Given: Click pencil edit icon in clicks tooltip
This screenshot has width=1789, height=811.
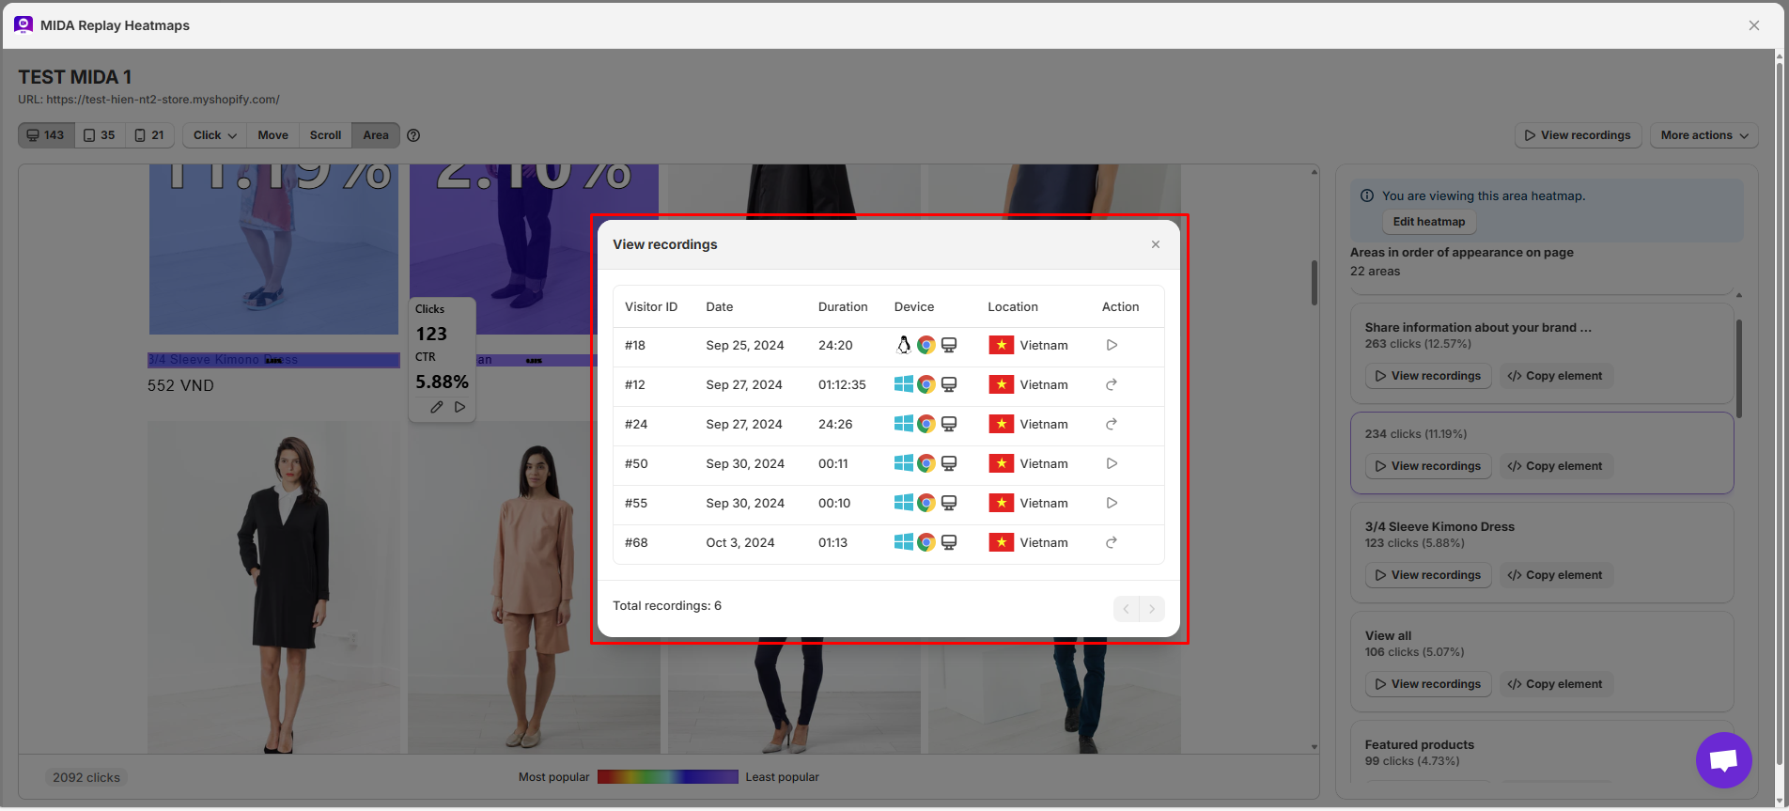Looking at the screenshot, I should point(437,407).
